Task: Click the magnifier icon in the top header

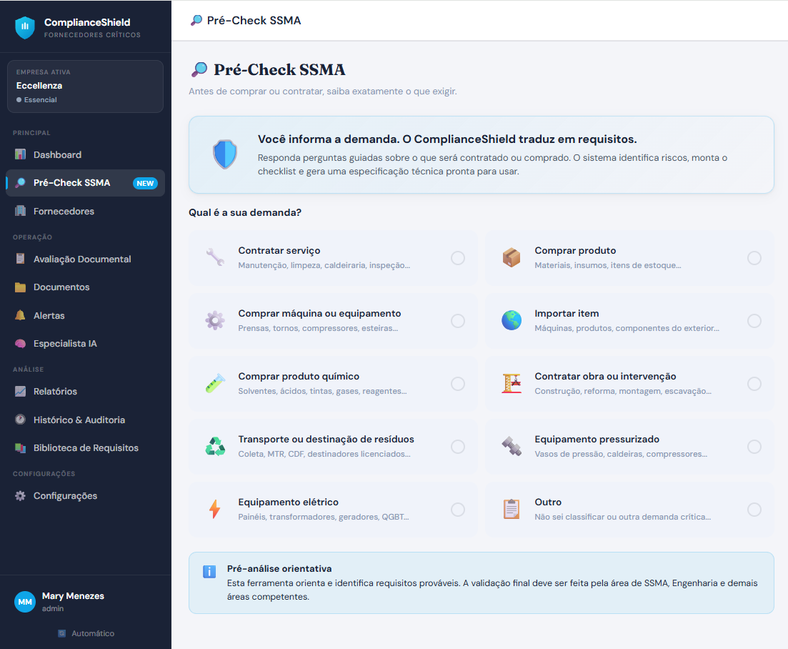Action: [x=196, y=20]
